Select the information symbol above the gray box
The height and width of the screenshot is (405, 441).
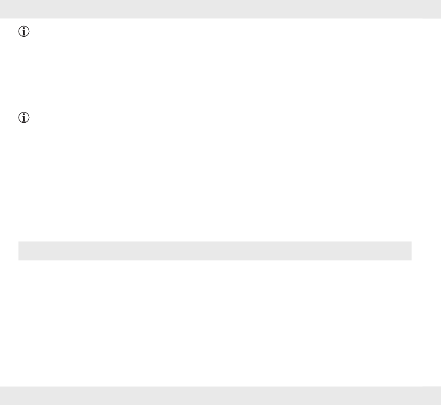point(24,118)
